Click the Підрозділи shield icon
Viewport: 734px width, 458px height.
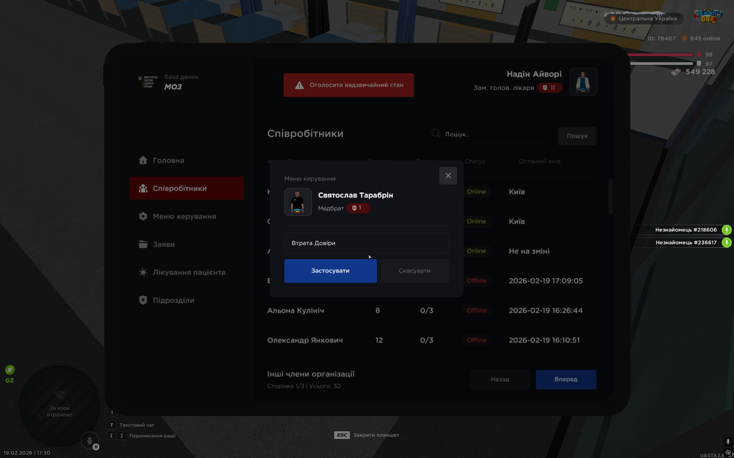pyautogui.click(x=143, y=300)
